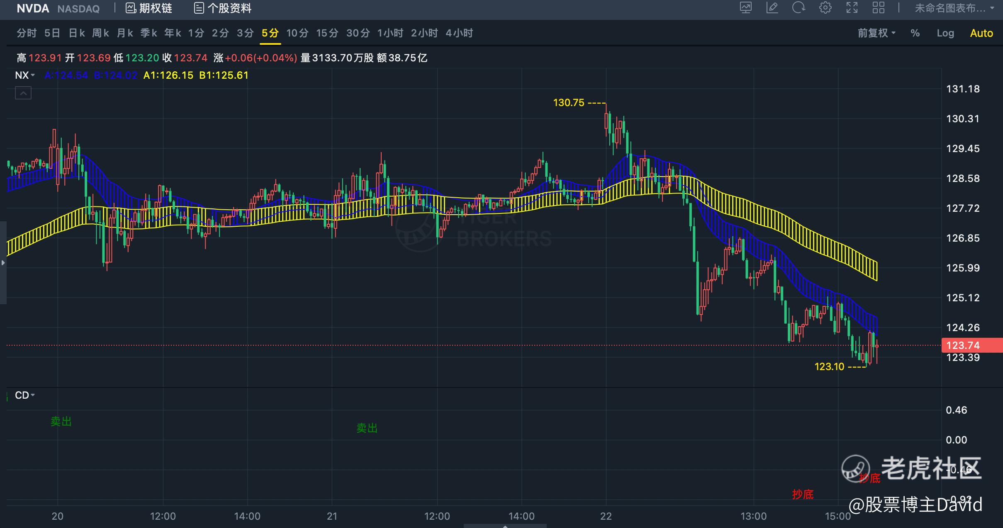The image size is (1003, 528).
Task: Select the 周k weekly candlestick tab
Action: tap(101, 33)
